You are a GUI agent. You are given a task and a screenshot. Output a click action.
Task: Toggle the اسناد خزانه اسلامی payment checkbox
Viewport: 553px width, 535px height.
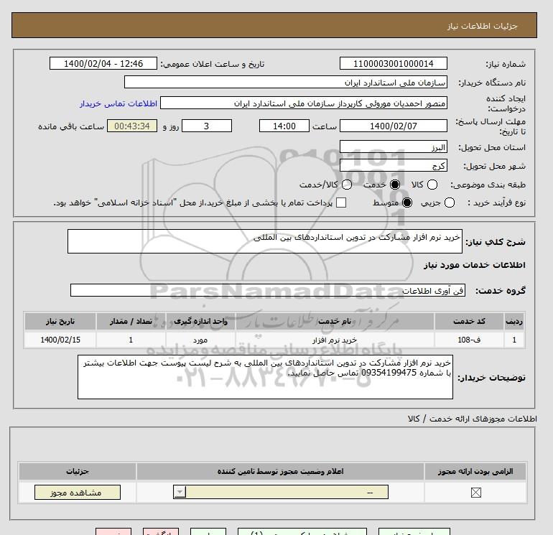(x=341, y=203)
